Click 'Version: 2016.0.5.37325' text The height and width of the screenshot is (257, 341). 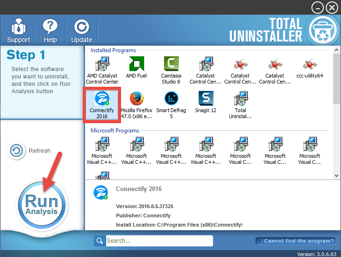[x=145, y=206]
